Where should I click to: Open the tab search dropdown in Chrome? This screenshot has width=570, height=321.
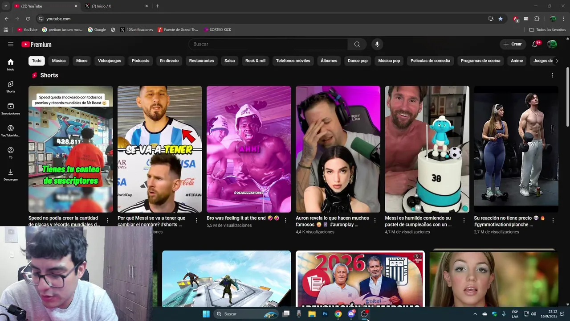click(x=6, y=6)
